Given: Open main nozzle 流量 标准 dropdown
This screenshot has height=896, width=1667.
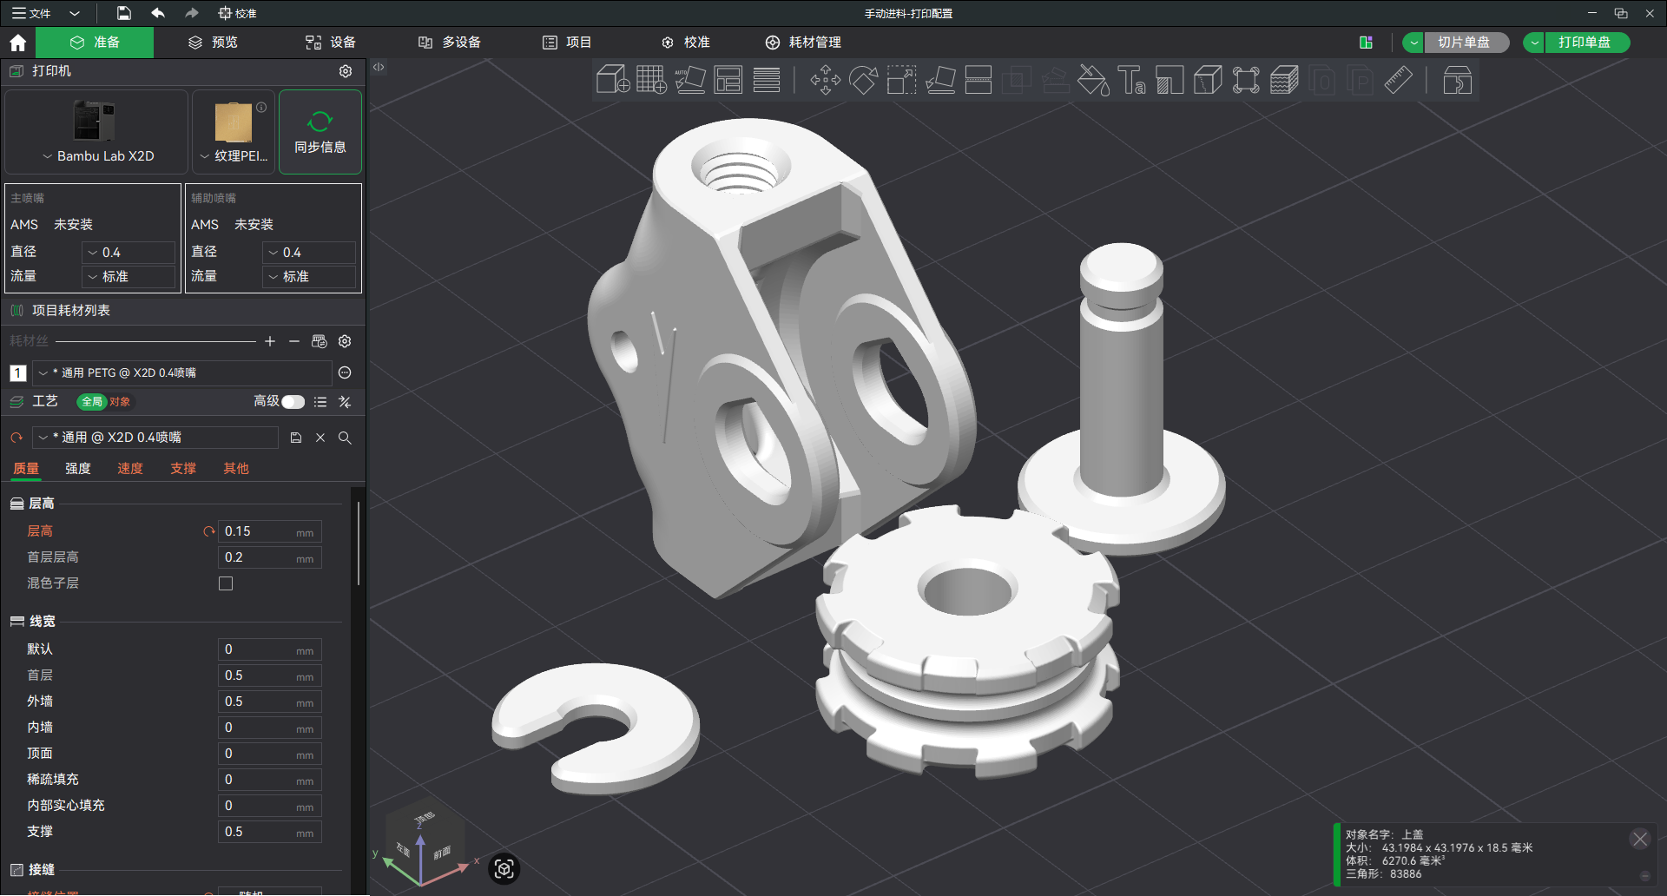Looking at the screenshot, I should pos(130,276).
